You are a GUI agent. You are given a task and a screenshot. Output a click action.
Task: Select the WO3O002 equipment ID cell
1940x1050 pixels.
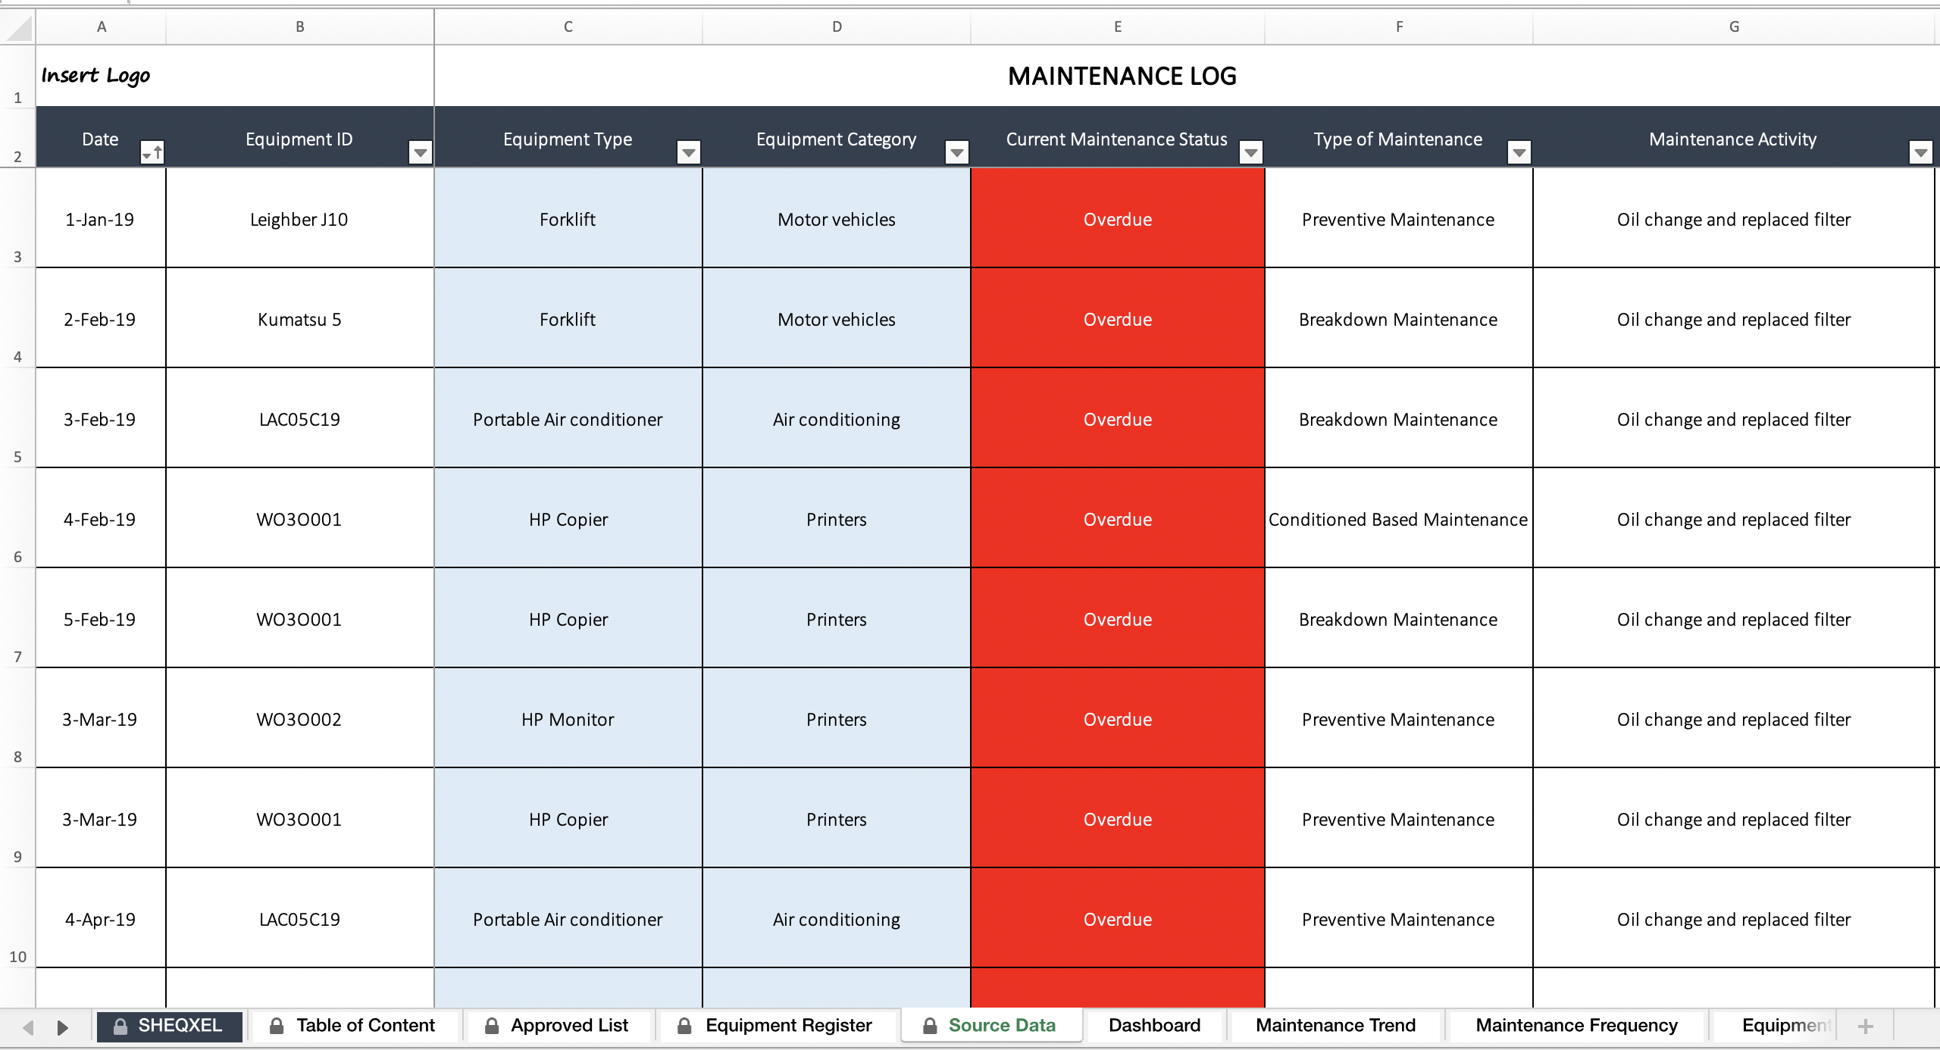coord(299,719)
